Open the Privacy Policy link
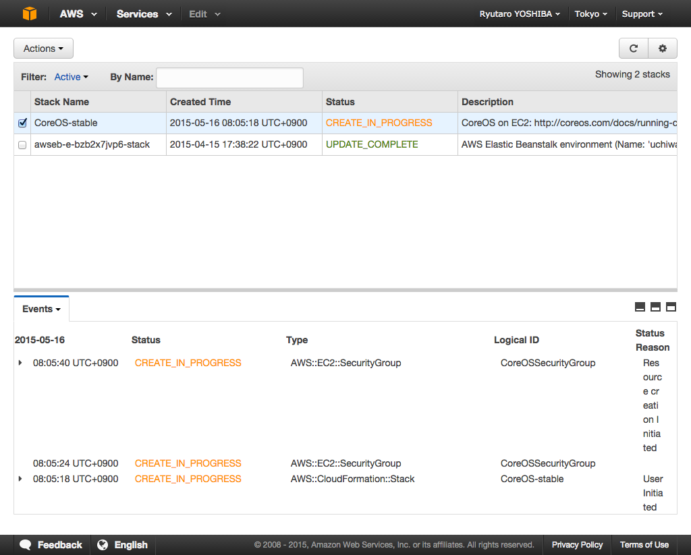This screenshot has width=691, height=555. pos(577,545)
